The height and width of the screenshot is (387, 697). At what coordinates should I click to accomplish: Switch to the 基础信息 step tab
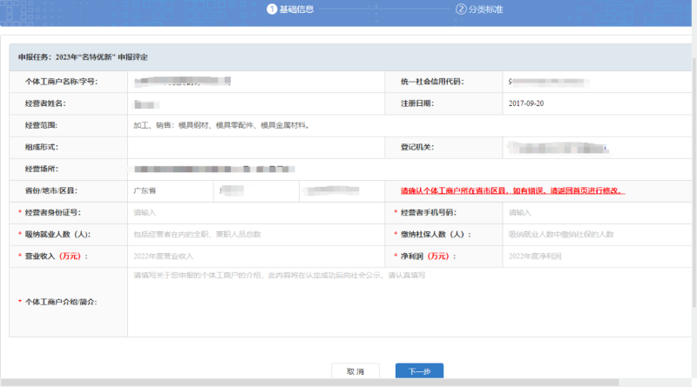click(296, 10)
